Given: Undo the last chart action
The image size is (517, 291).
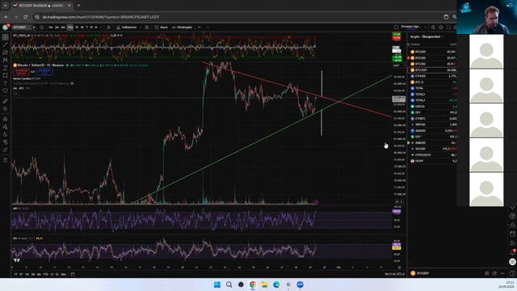Looking at the screenshot, I should 200,27.
